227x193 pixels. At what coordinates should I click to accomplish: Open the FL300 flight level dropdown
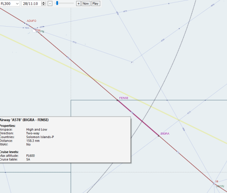[9, 3]
